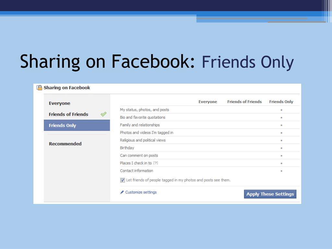Click the 'Contact information' row label

136,171
